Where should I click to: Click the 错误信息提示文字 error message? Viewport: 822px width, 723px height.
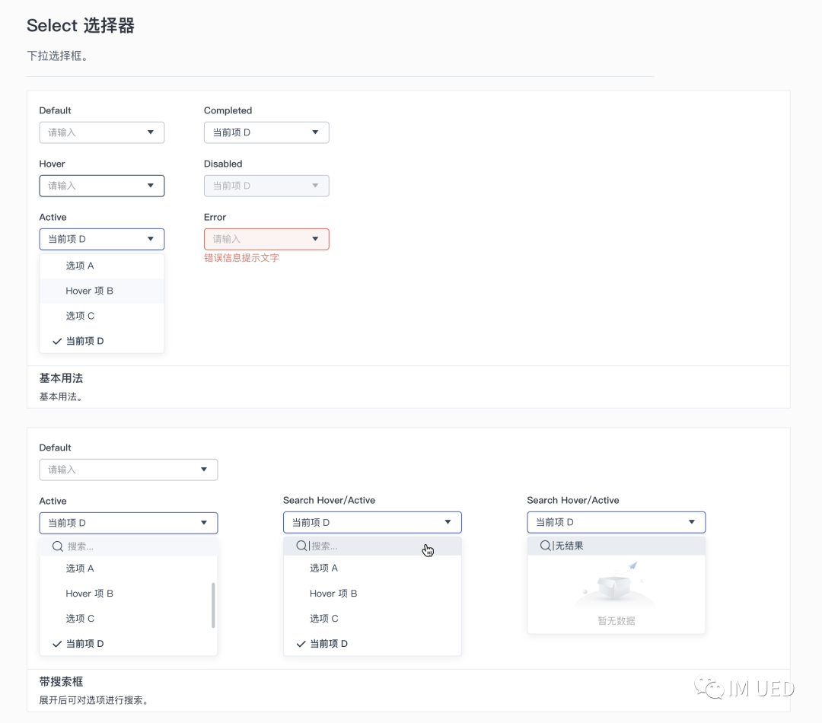[x=241, y=258]
